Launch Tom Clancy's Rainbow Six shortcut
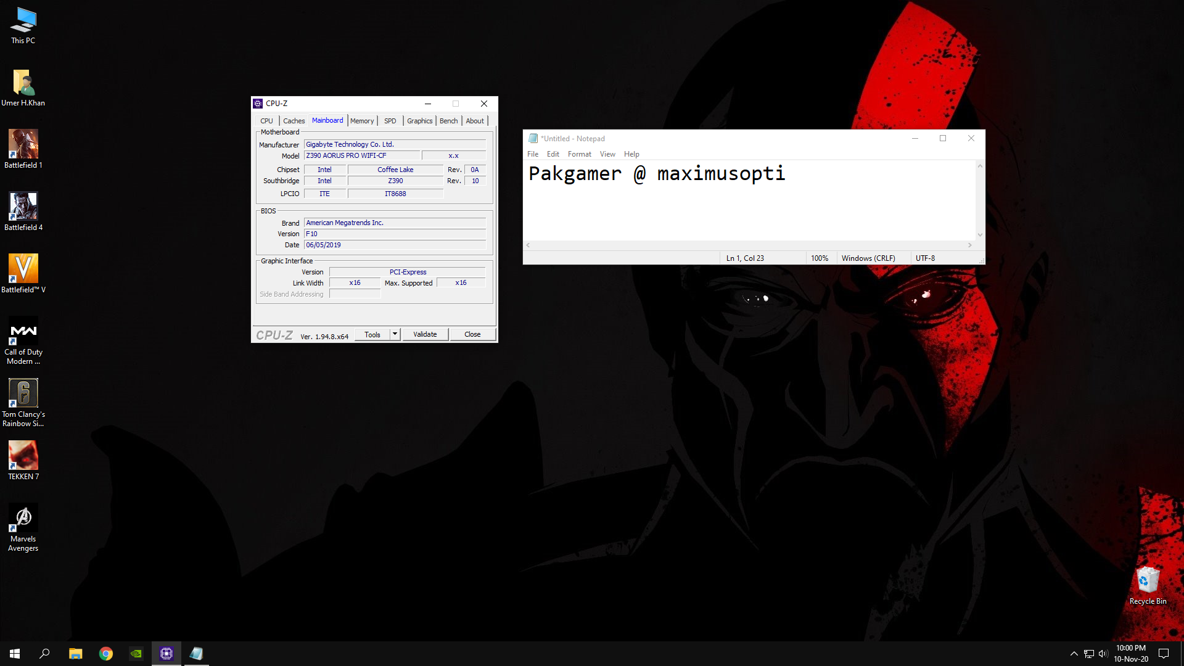Screen dimensions: 1184x666 click(23, 403)
